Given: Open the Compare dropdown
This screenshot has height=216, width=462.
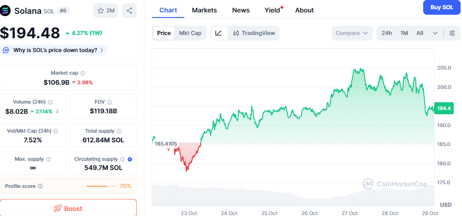Looking at the screenshot, I should (x=352, y=33).
